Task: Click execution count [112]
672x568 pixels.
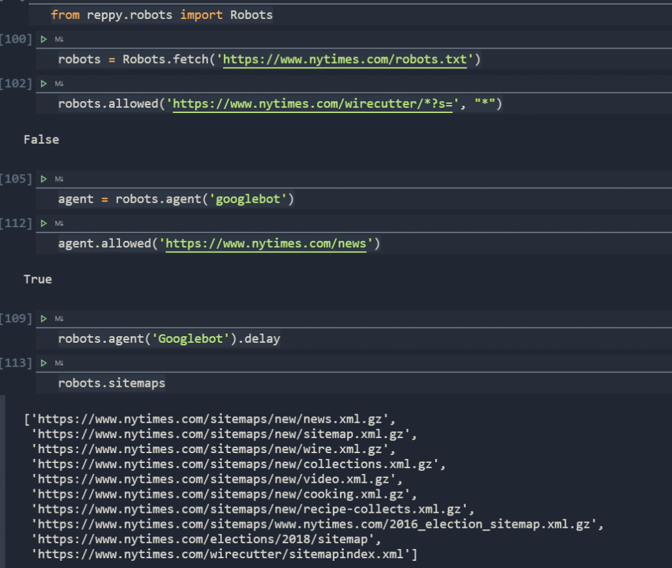Action: point(16,223)
